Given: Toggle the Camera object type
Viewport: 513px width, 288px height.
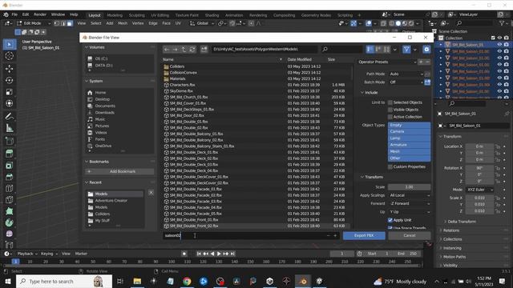Looking at the screenshot, I should pyautogui.click(x=409, y=131).
